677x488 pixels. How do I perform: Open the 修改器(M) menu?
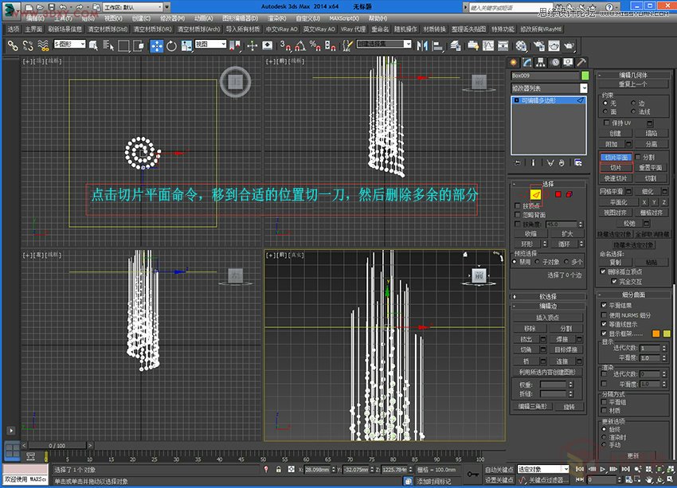[172, 18]
